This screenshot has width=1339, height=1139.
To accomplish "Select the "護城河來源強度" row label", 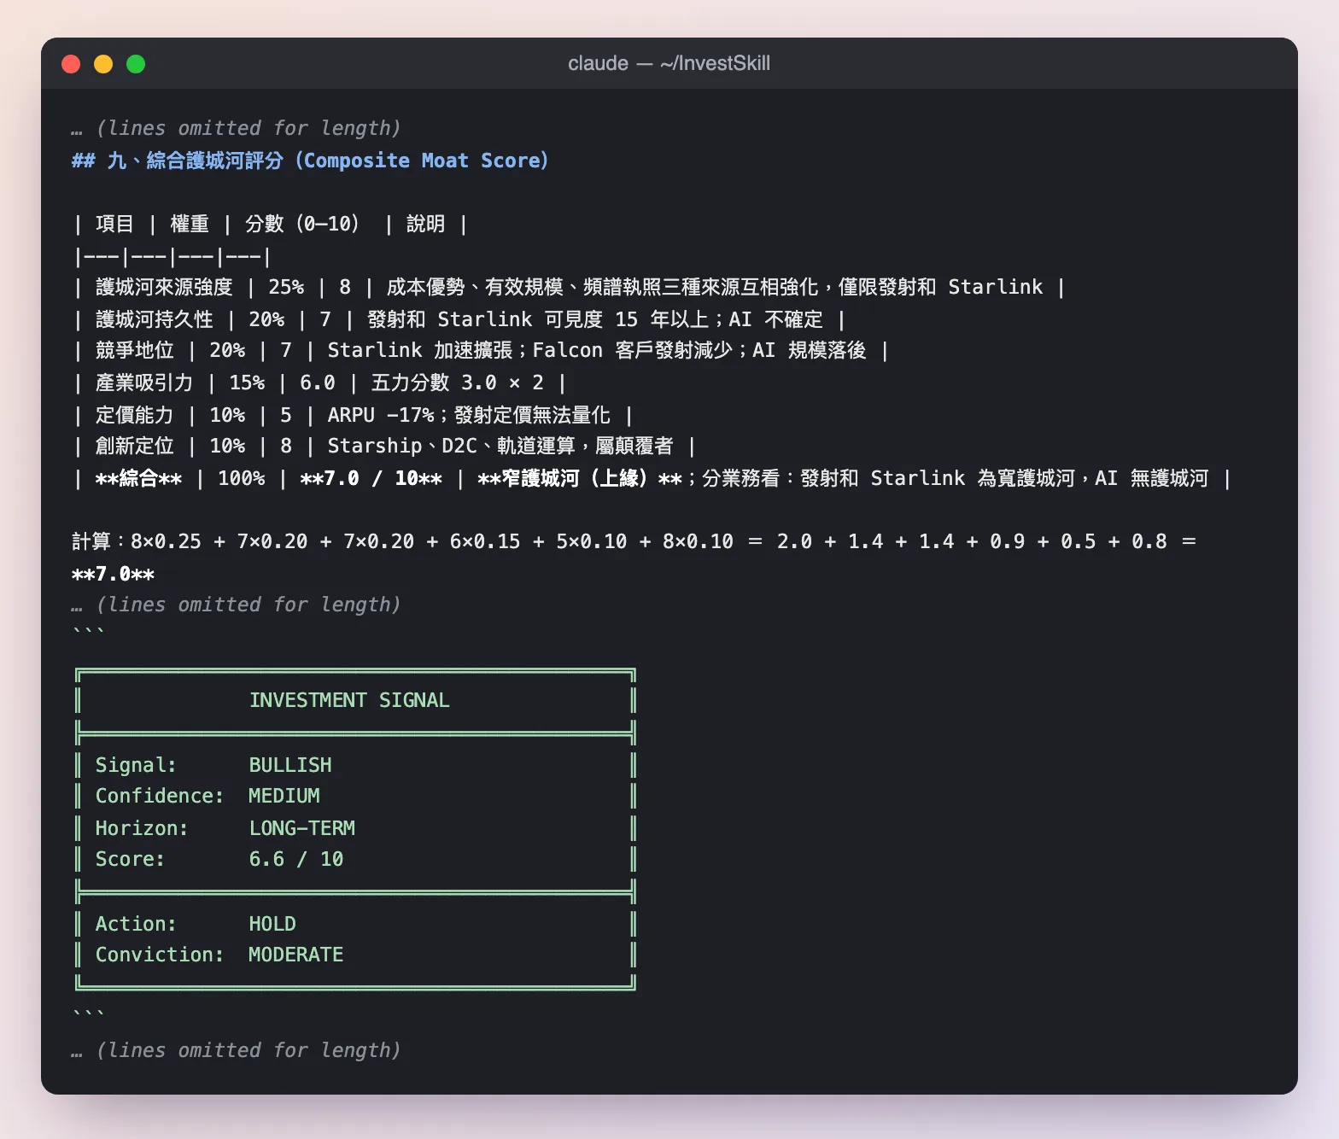I will (164, 287).
